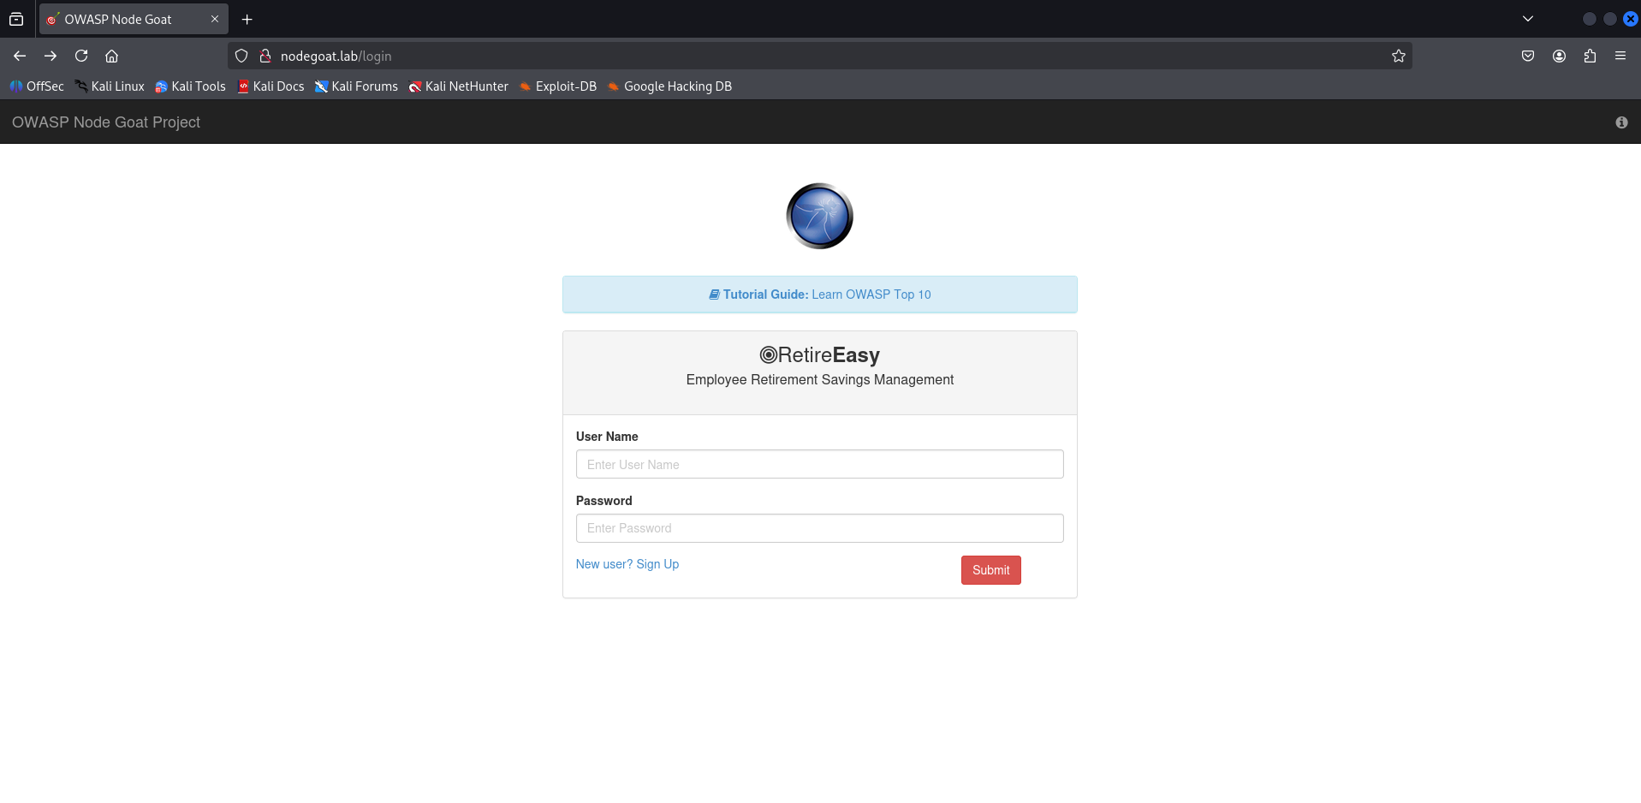
Task: Reload the current page
Action: click(81, 56)
